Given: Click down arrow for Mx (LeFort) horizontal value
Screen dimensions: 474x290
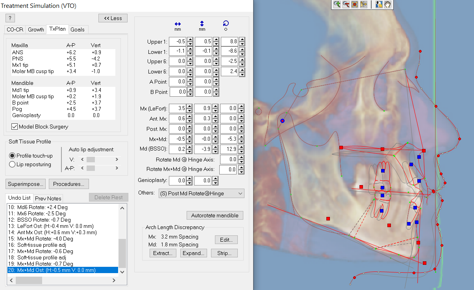Looking at the screenshot, I should [x=190, y=111].
